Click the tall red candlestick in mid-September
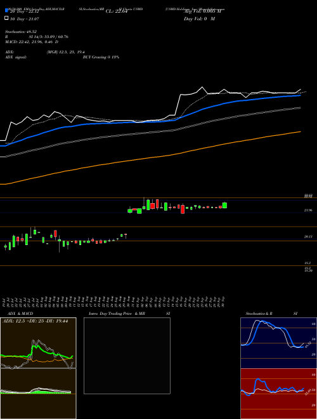The image size is (317, 419). [x=183, y=209]
